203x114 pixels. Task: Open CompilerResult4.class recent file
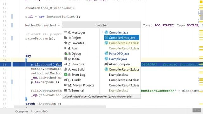tap(124, 80)
